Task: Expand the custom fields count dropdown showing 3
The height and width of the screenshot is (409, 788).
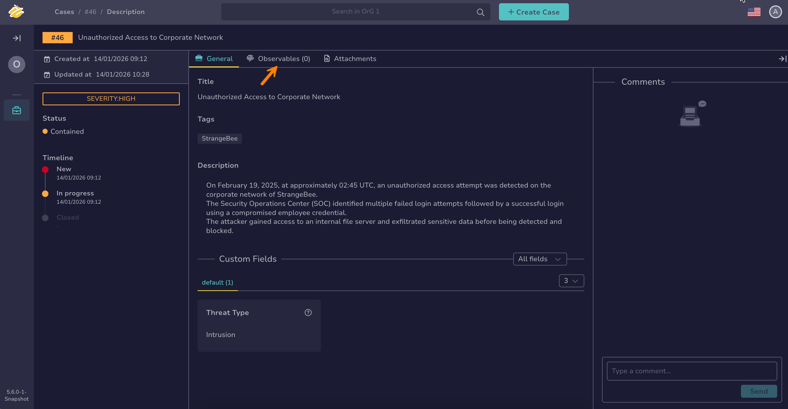Action: point(571,281)
